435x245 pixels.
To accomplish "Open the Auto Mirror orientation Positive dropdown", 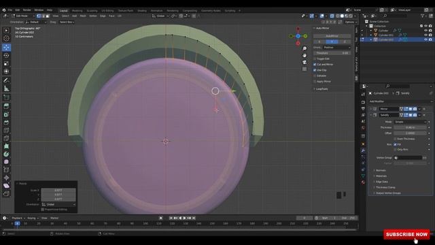I will pyautogui.click(x=337, y=48).
